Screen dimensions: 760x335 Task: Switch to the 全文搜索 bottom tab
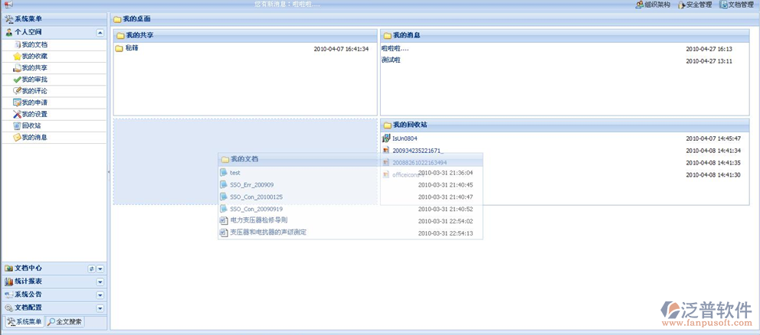(64, 321)
